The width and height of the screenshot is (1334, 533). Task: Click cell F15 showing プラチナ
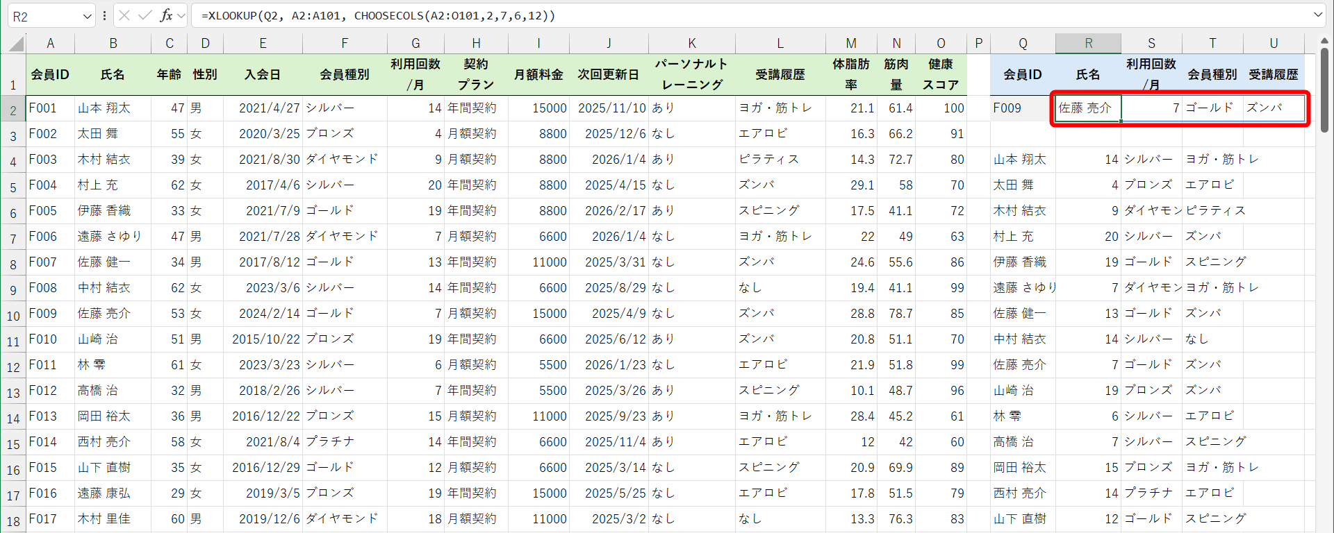pyautogui.click(x=345, y=442)
